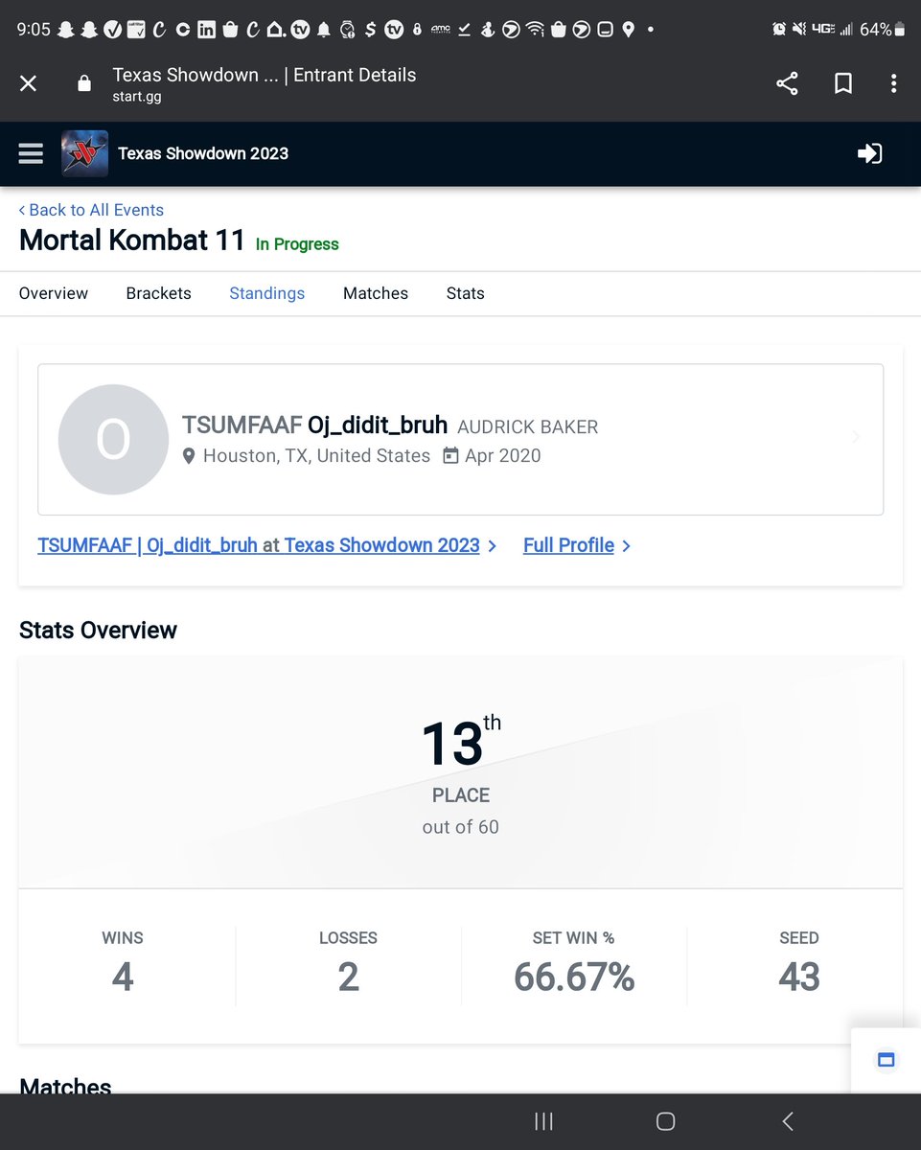Viewport: 921px width, 1150px height.
Task: Tap the 66.67% set win value
Action: 574,977
